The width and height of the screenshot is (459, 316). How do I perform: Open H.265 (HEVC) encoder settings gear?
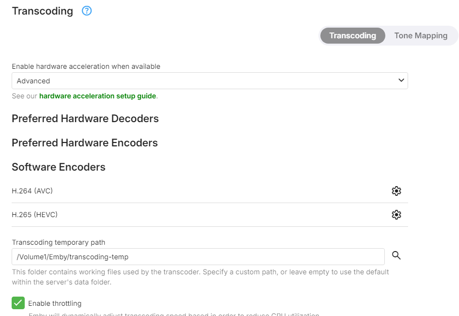(x=396, y=215)
